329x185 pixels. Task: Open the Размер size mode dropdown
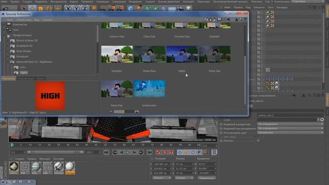184,178
